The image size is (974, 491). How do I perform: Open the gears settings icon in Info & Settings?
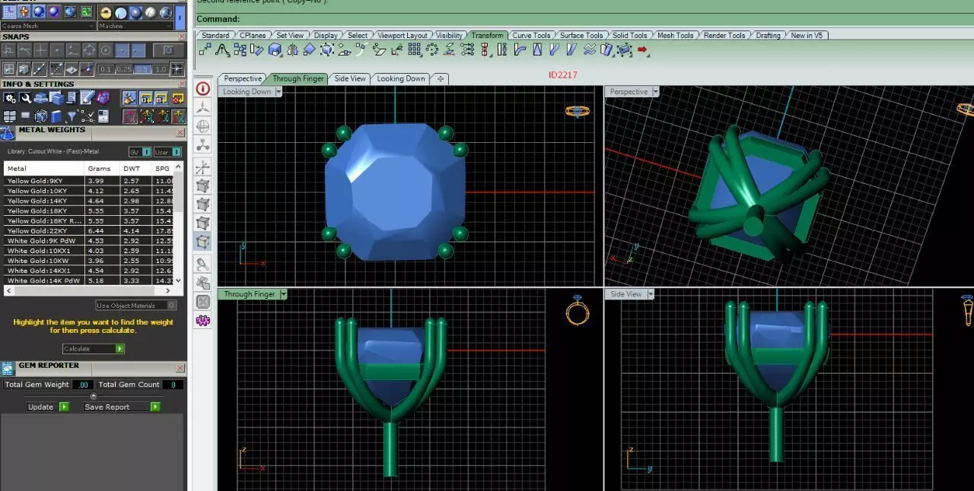10,98
